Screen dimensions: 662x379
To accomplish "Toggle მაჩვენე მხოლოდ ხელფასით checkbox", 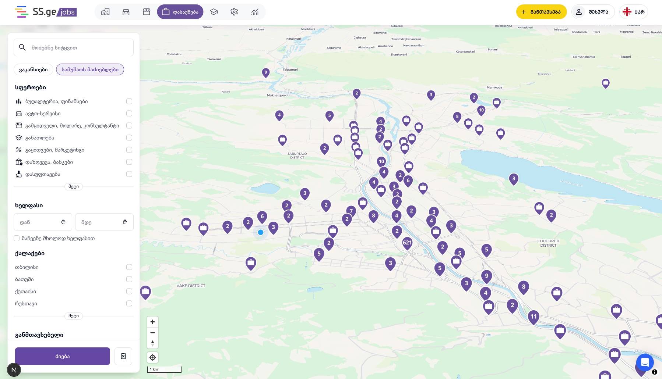I will click(x=17, y=238).
